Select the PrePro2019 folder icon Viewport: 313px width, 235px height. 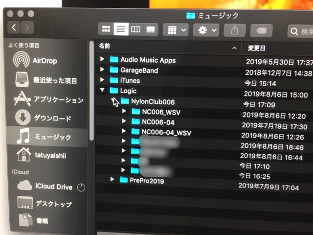pos(124,180)
